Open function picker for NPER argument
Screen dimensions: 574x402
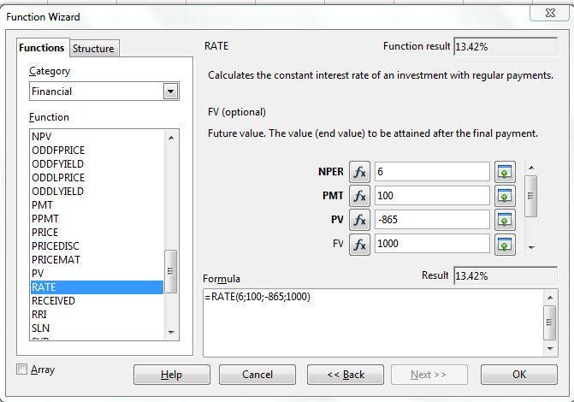359,172
